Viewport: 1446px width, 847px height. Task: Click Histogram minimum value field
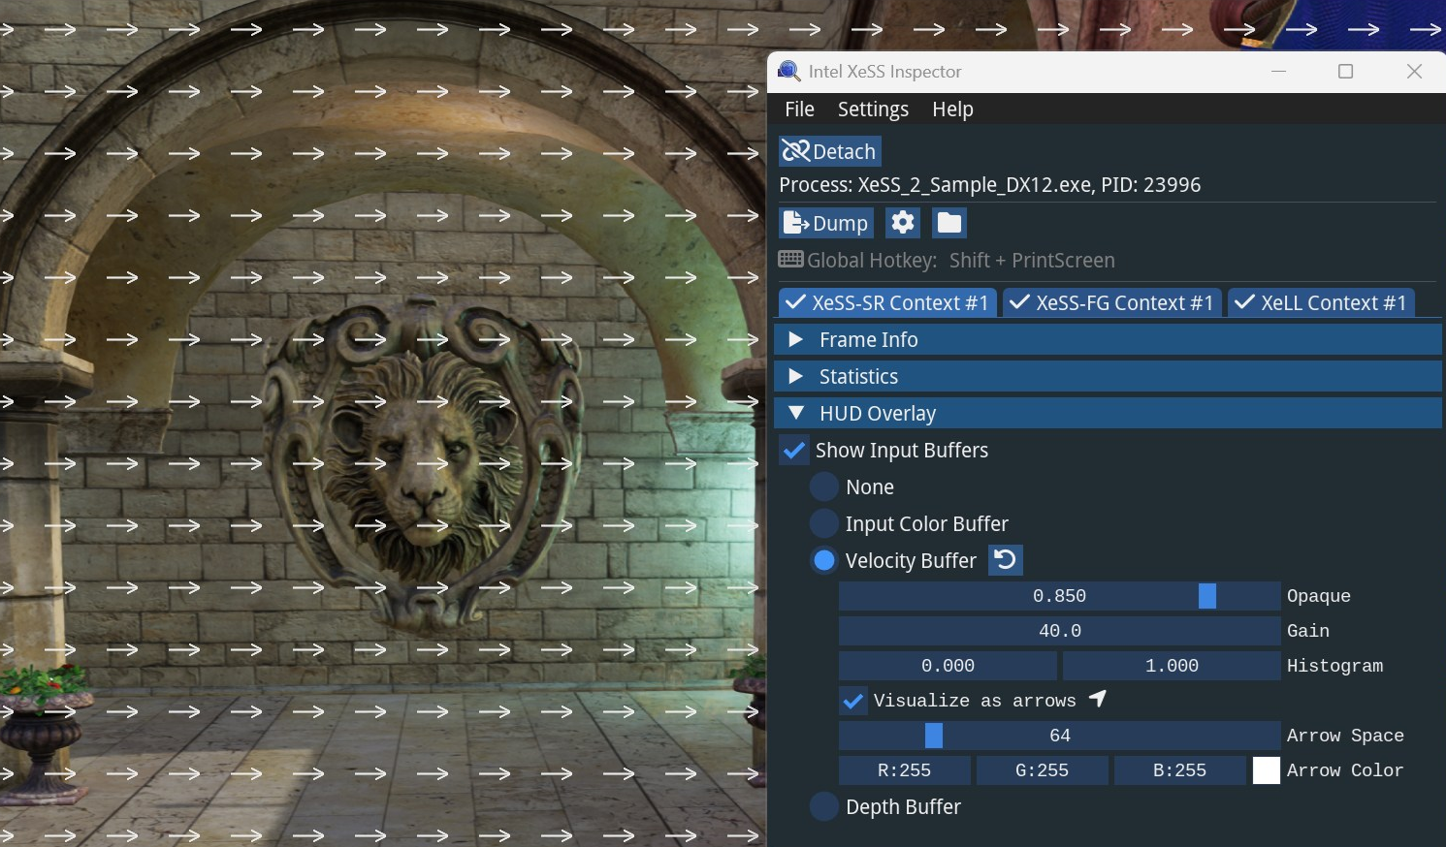(x=948, y=665)
